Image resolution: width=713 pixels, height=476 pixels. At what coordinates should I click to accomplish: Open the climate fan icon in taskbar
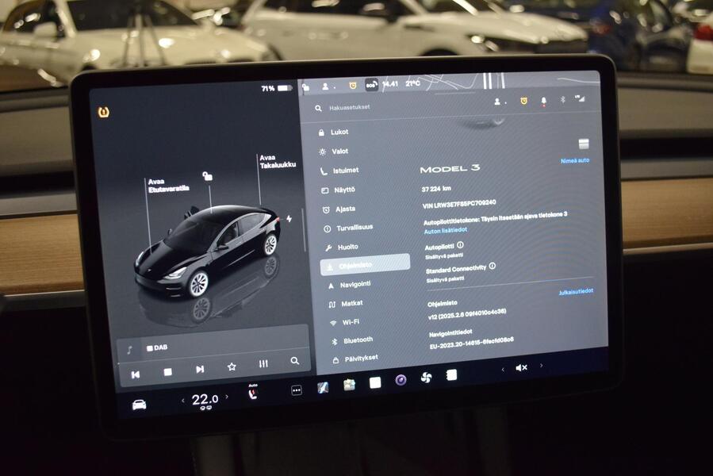[426, 378]
